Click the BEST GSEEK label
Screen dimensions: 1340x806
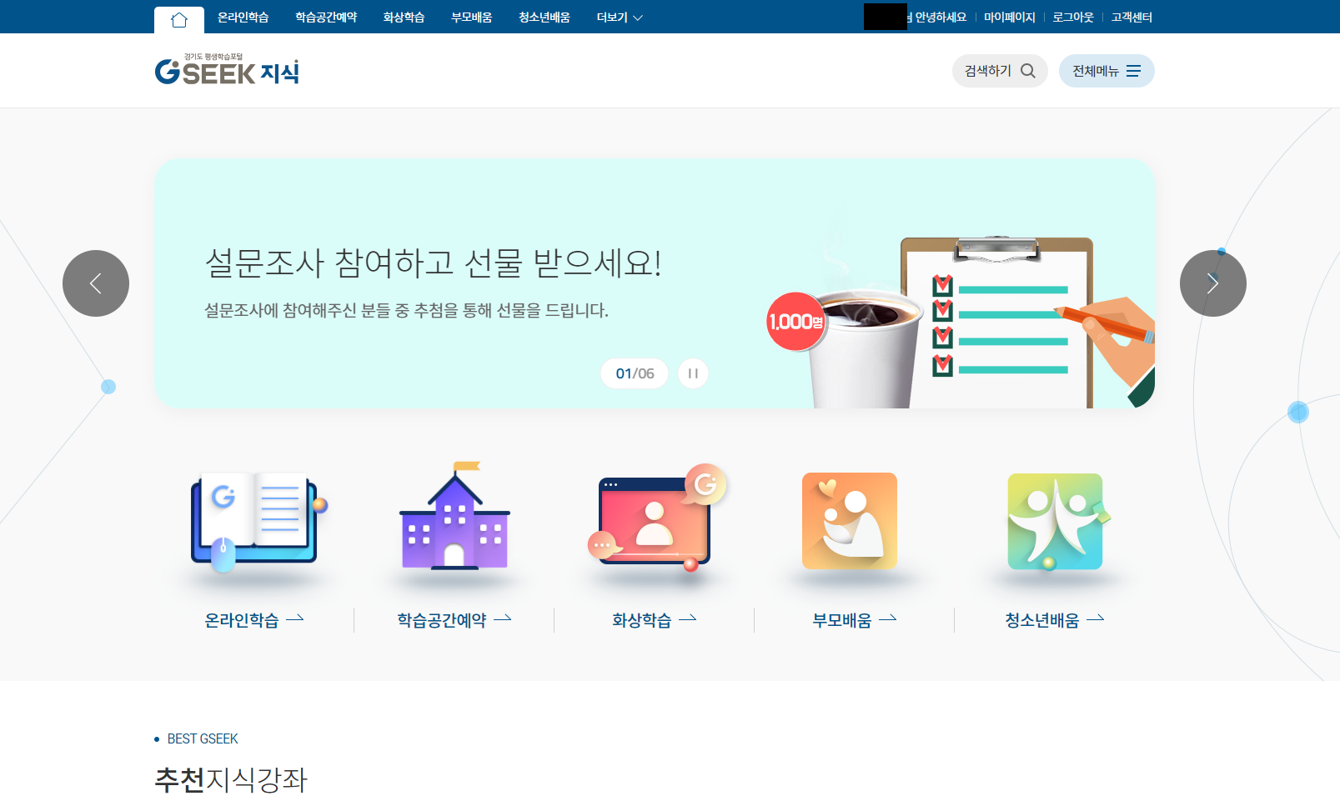click(203, 738)
